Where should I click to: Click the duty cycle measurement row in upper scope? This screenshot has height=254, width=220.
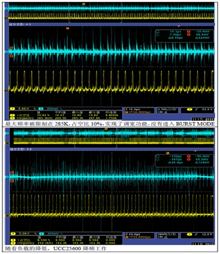(65, 115)
